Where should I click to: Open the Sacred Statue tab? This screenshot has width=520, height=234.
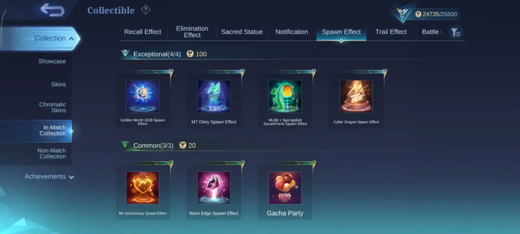[x=242, y=32]
